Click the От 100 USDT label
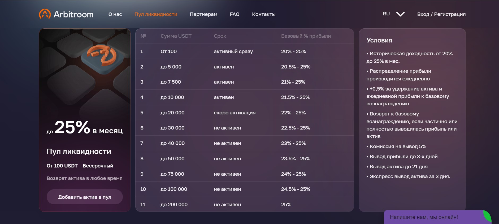Screen dimensions: 499x224 coord(62,166)
